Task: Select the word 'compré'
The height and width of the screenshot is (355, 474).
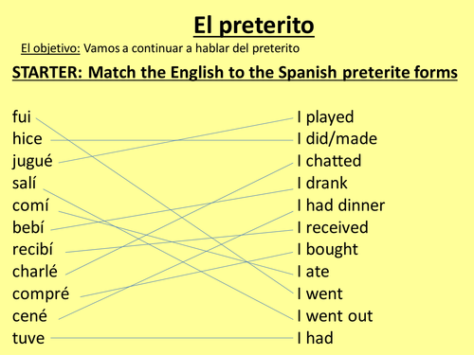Action: pos(41,294)
